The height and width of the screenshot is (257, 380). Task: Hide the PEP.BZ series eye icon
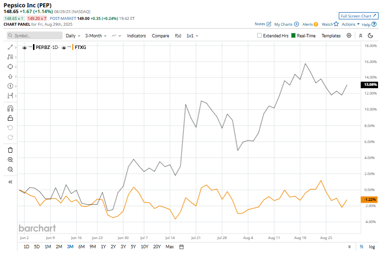(24, 48)
